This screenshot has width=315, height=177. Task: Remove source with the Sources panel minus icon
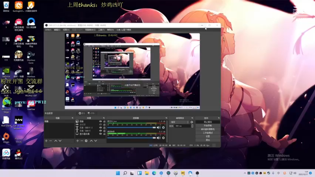point(82,141)
